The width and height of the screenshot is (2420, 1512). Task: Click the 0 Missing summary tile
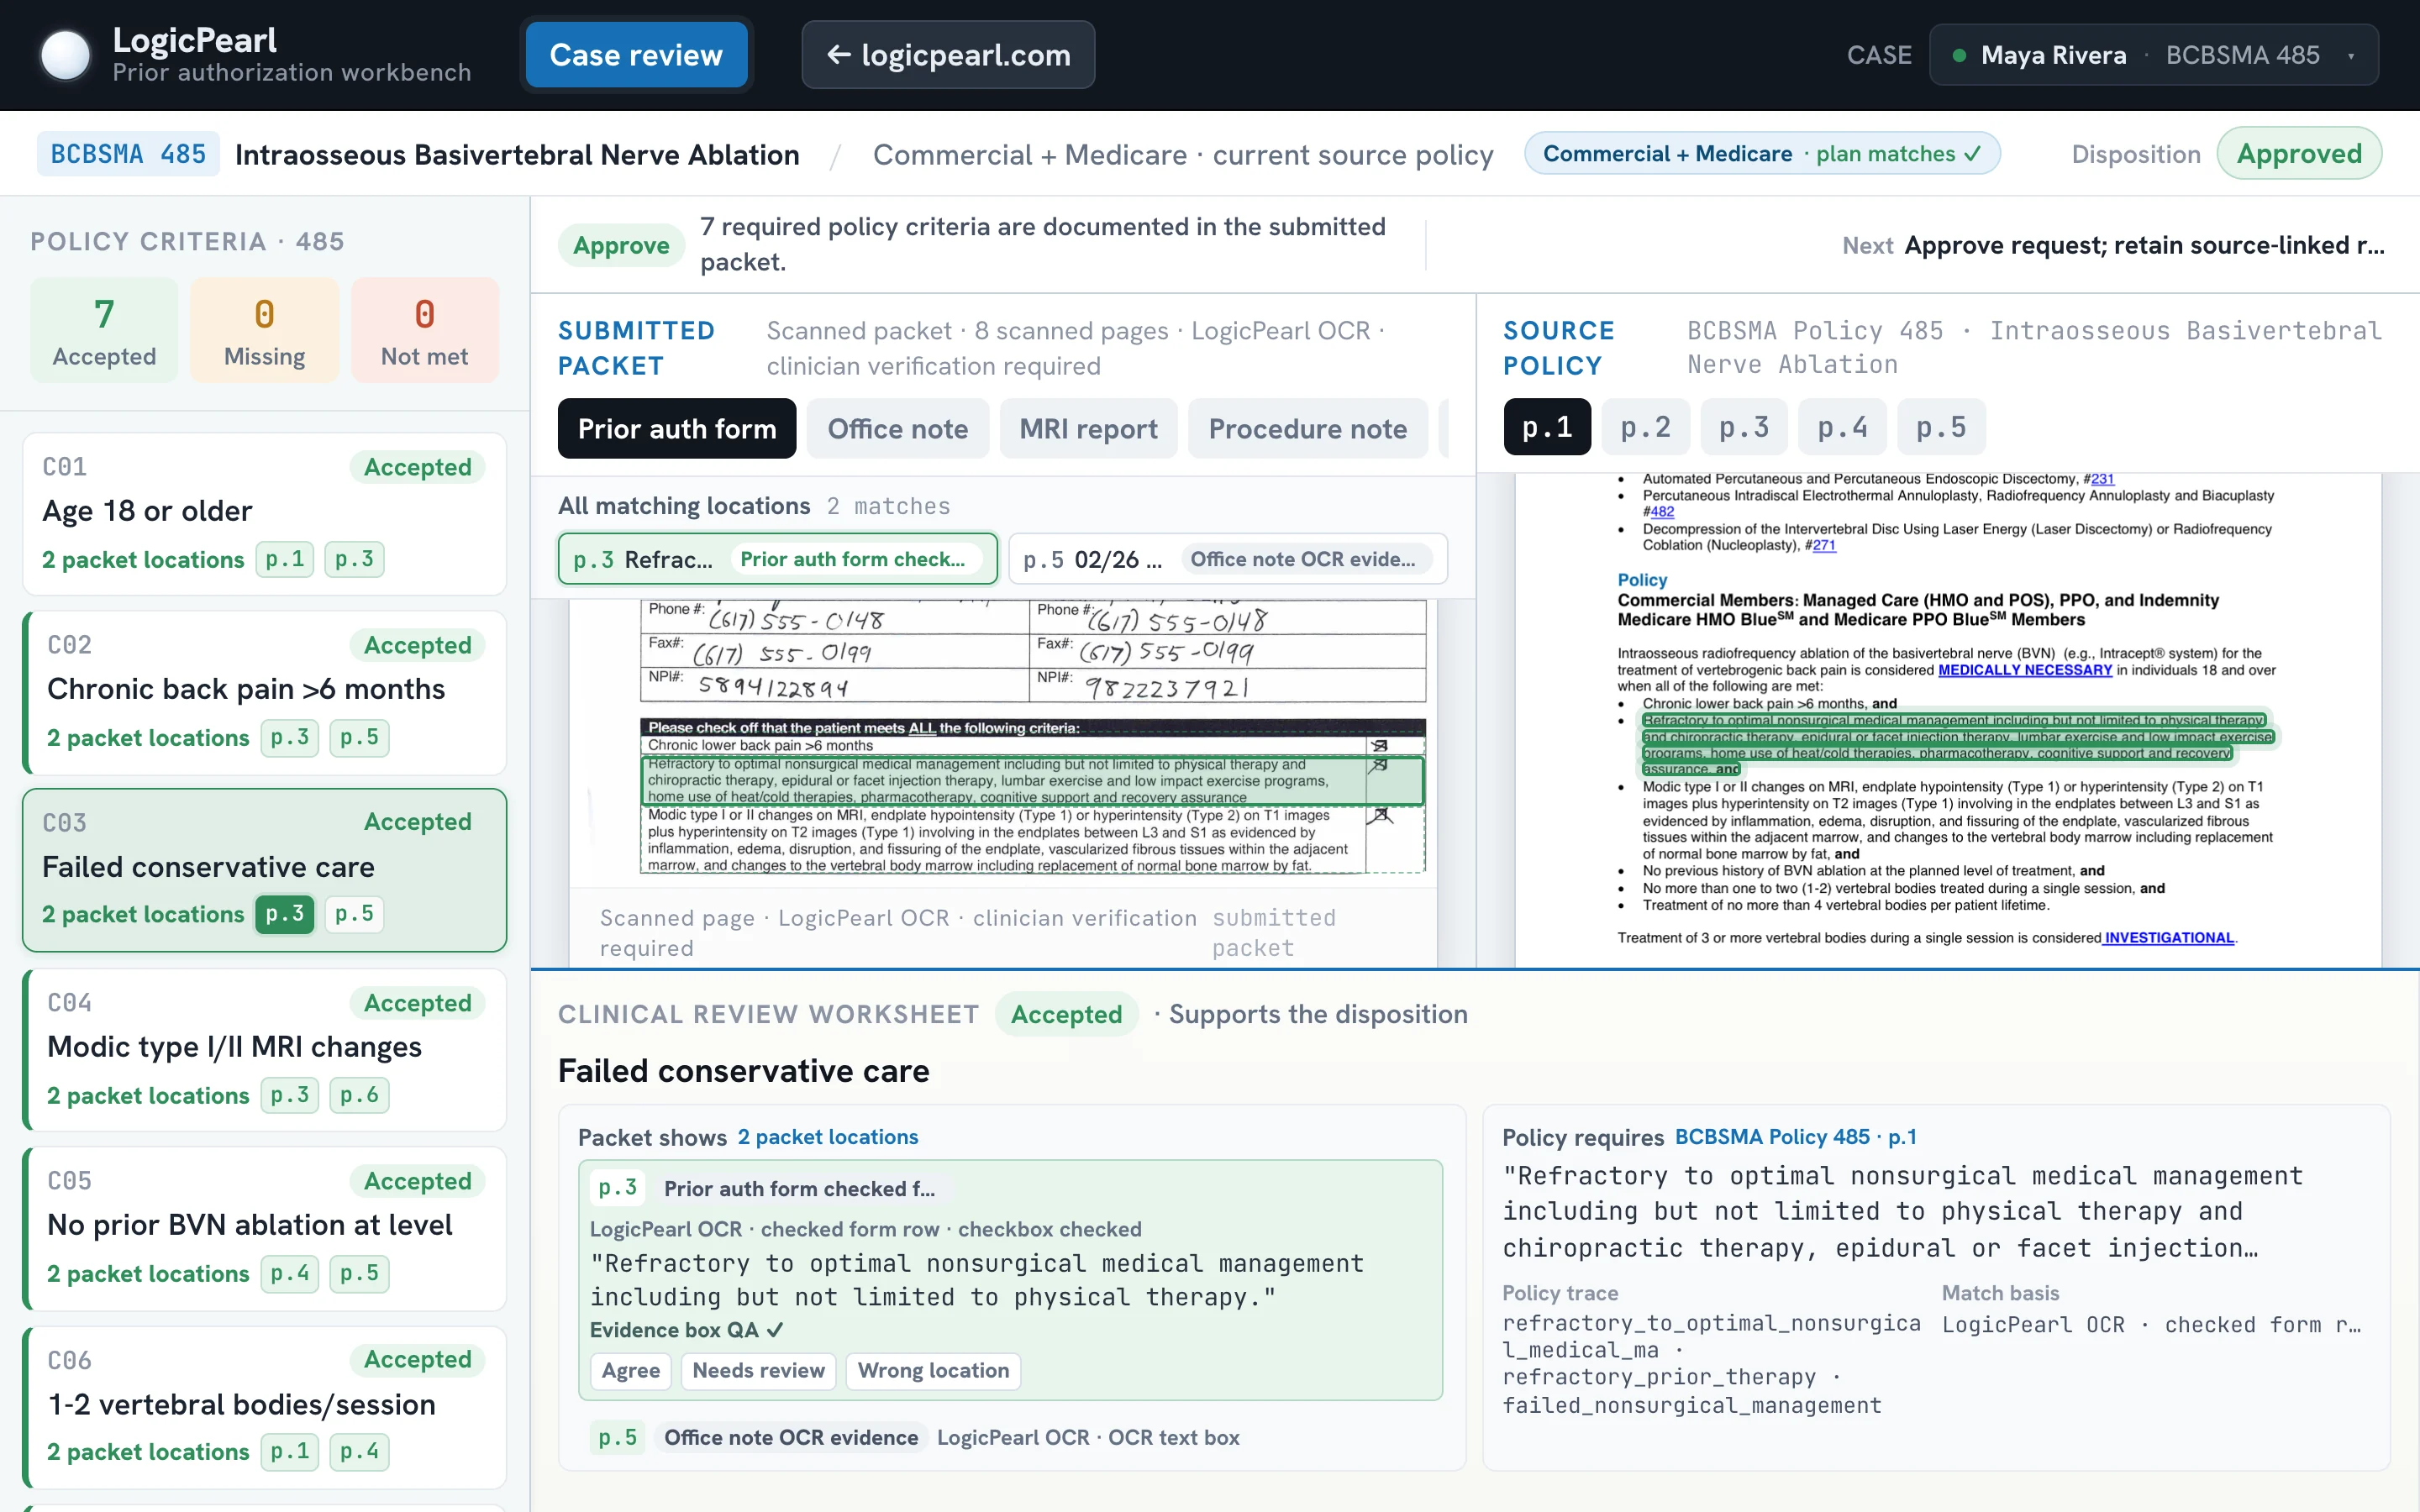point(264,331)
